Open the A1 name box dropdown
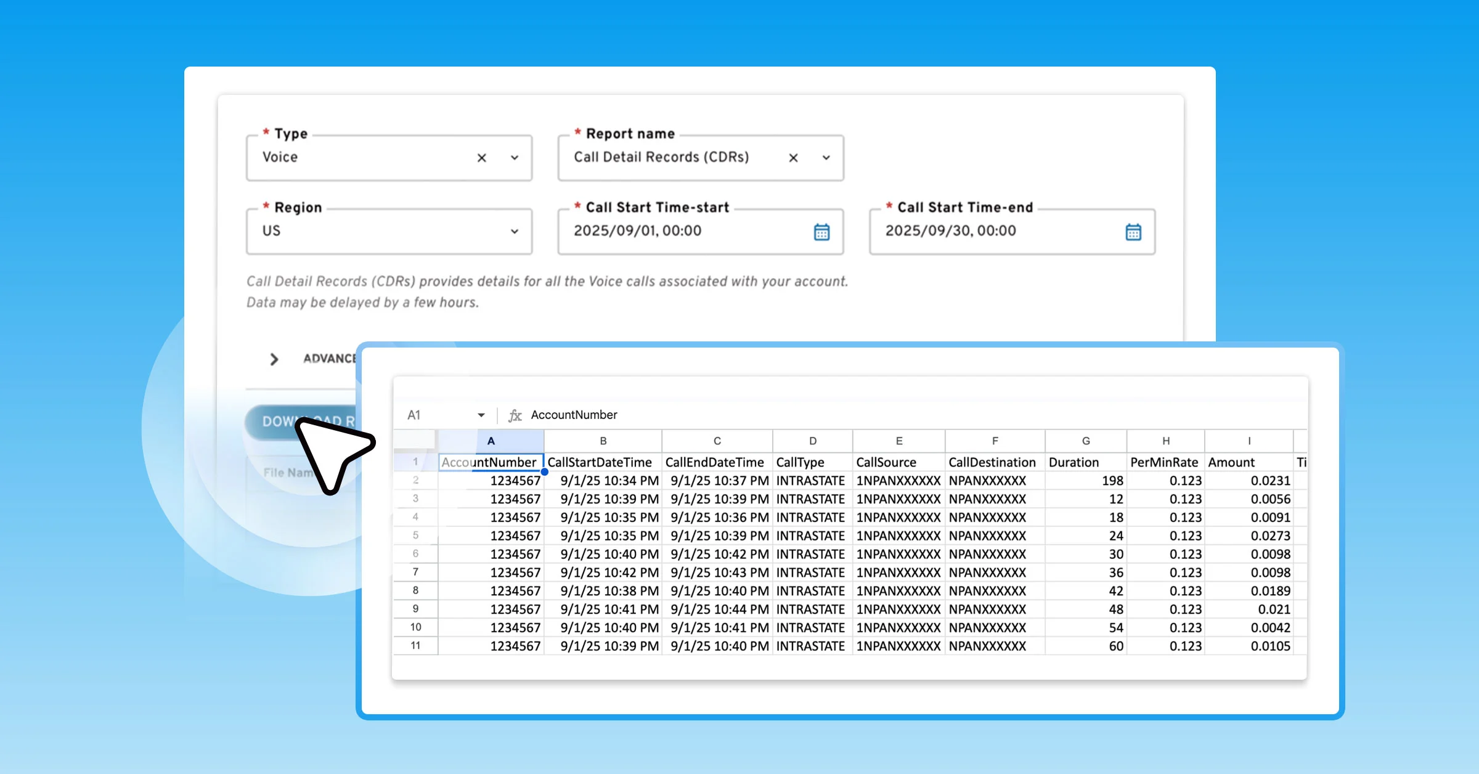This screenshot has width=1479, height=774. (481, 415)
